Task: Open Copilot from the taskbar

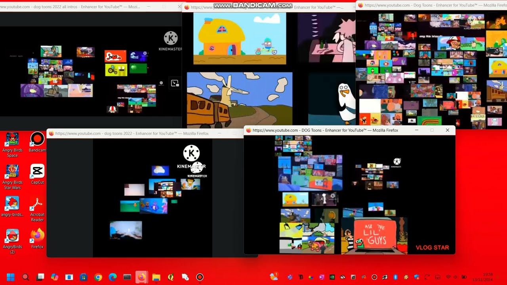Action: (55, 277)
